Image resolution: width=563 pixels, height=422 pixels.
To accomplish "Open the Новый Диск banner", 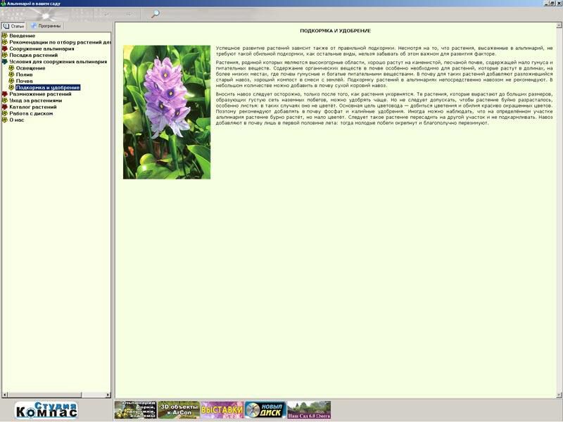I will 265,410.
